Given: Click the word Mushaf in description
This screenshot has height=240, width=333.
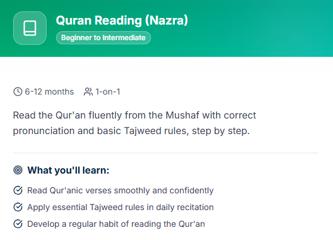Looking at the screenshot, I should 182,115.
